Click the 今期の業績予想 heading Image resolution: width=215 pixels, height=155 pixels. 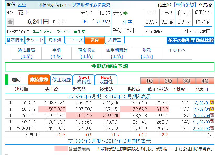point(109,66)
